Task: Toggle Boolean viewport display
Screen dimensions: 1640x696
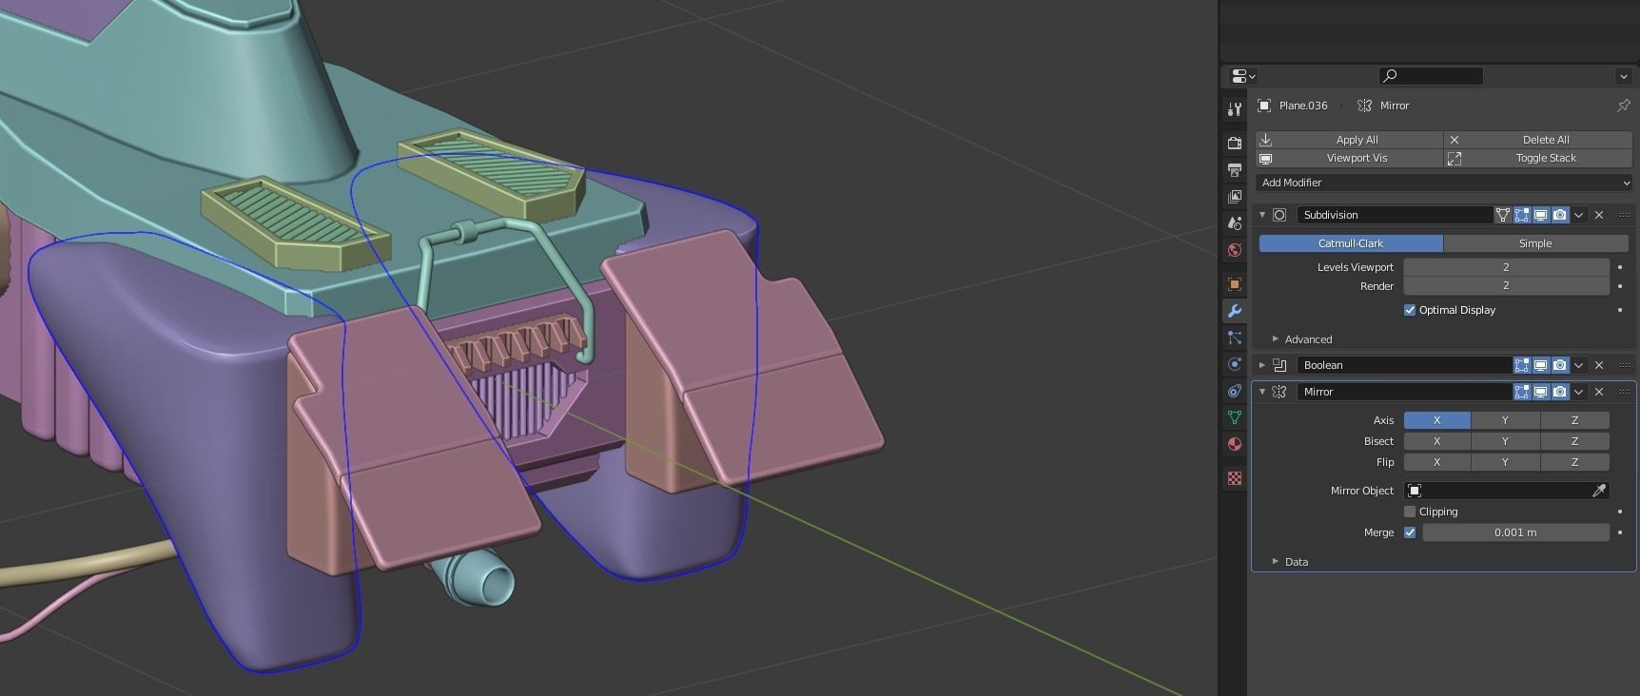Action: coord(1541,365)
